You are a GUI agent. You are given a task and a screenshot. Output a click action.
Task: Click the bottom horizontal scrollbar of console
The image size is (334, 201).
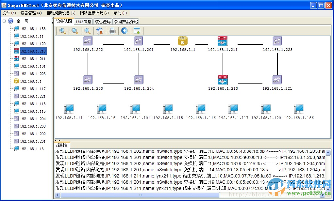(141, 195)
